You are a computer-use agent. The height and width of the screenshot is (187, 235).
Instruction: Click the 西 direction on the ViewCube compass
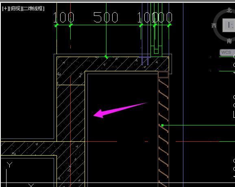tap(214, 26)
